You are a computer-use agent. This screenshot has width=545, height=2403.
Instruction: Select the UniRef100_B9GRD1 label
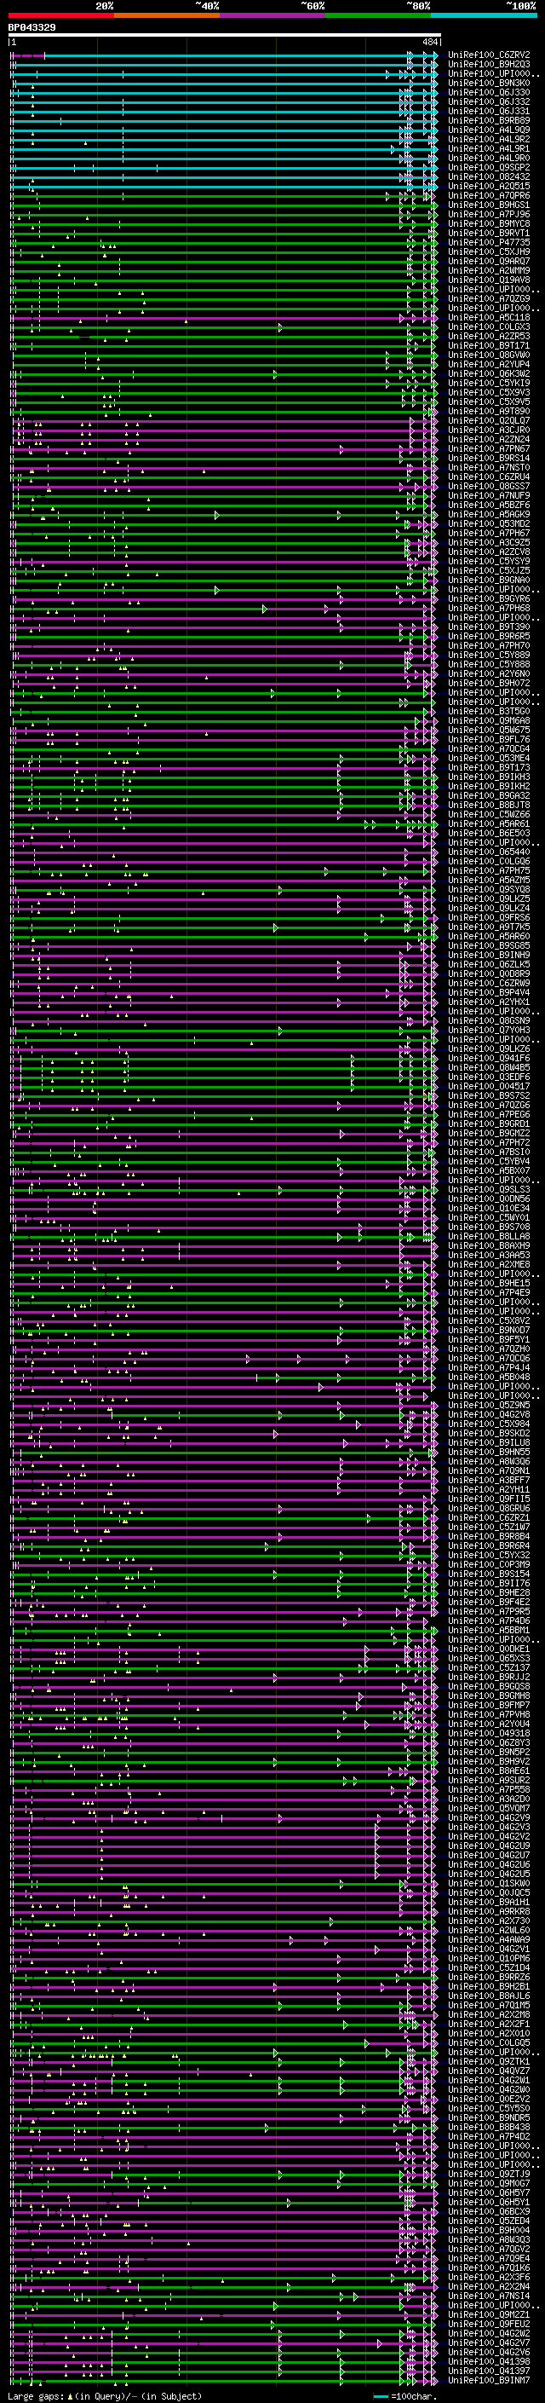coord(489,1124)
